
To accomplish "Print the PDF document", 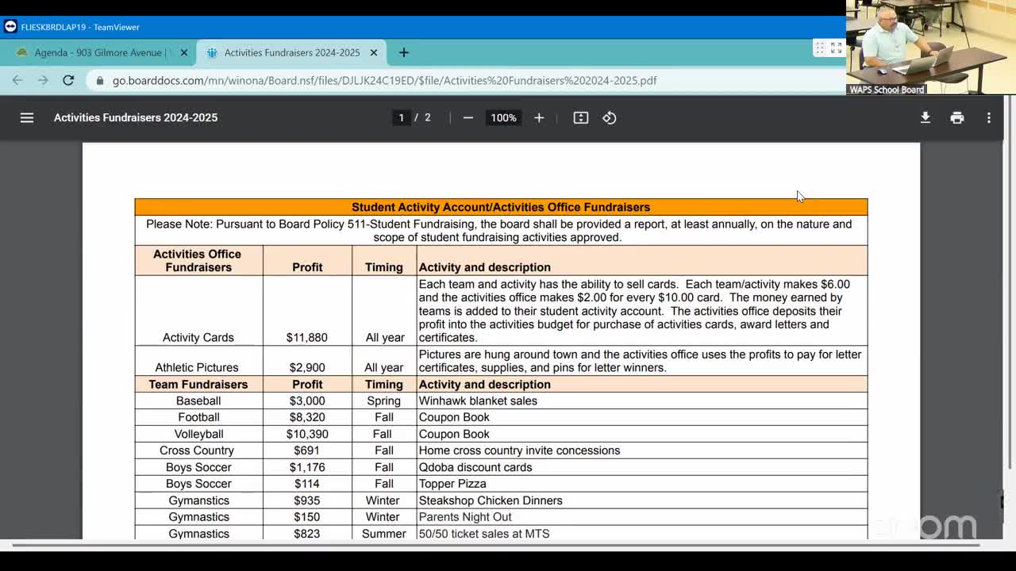I will (x=957, y=117).
